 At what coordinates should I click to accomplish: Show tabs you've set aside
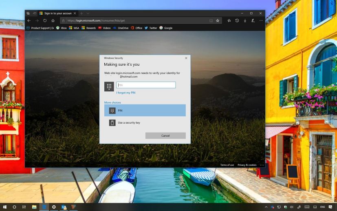click(28, 13)
